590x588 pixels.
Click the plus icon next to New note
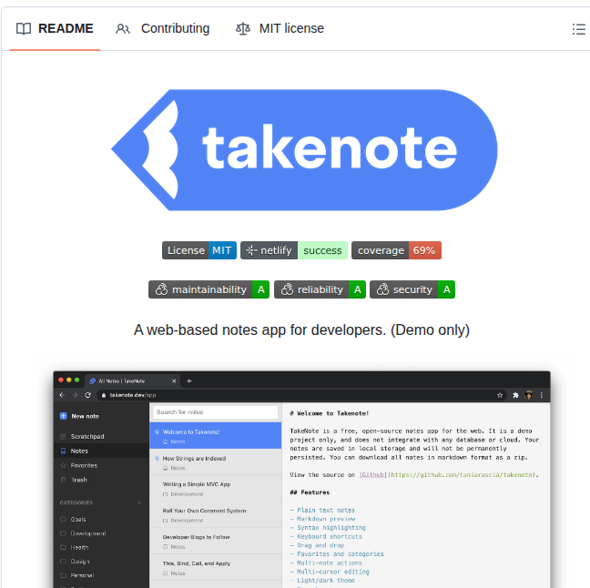pos(63,416)
